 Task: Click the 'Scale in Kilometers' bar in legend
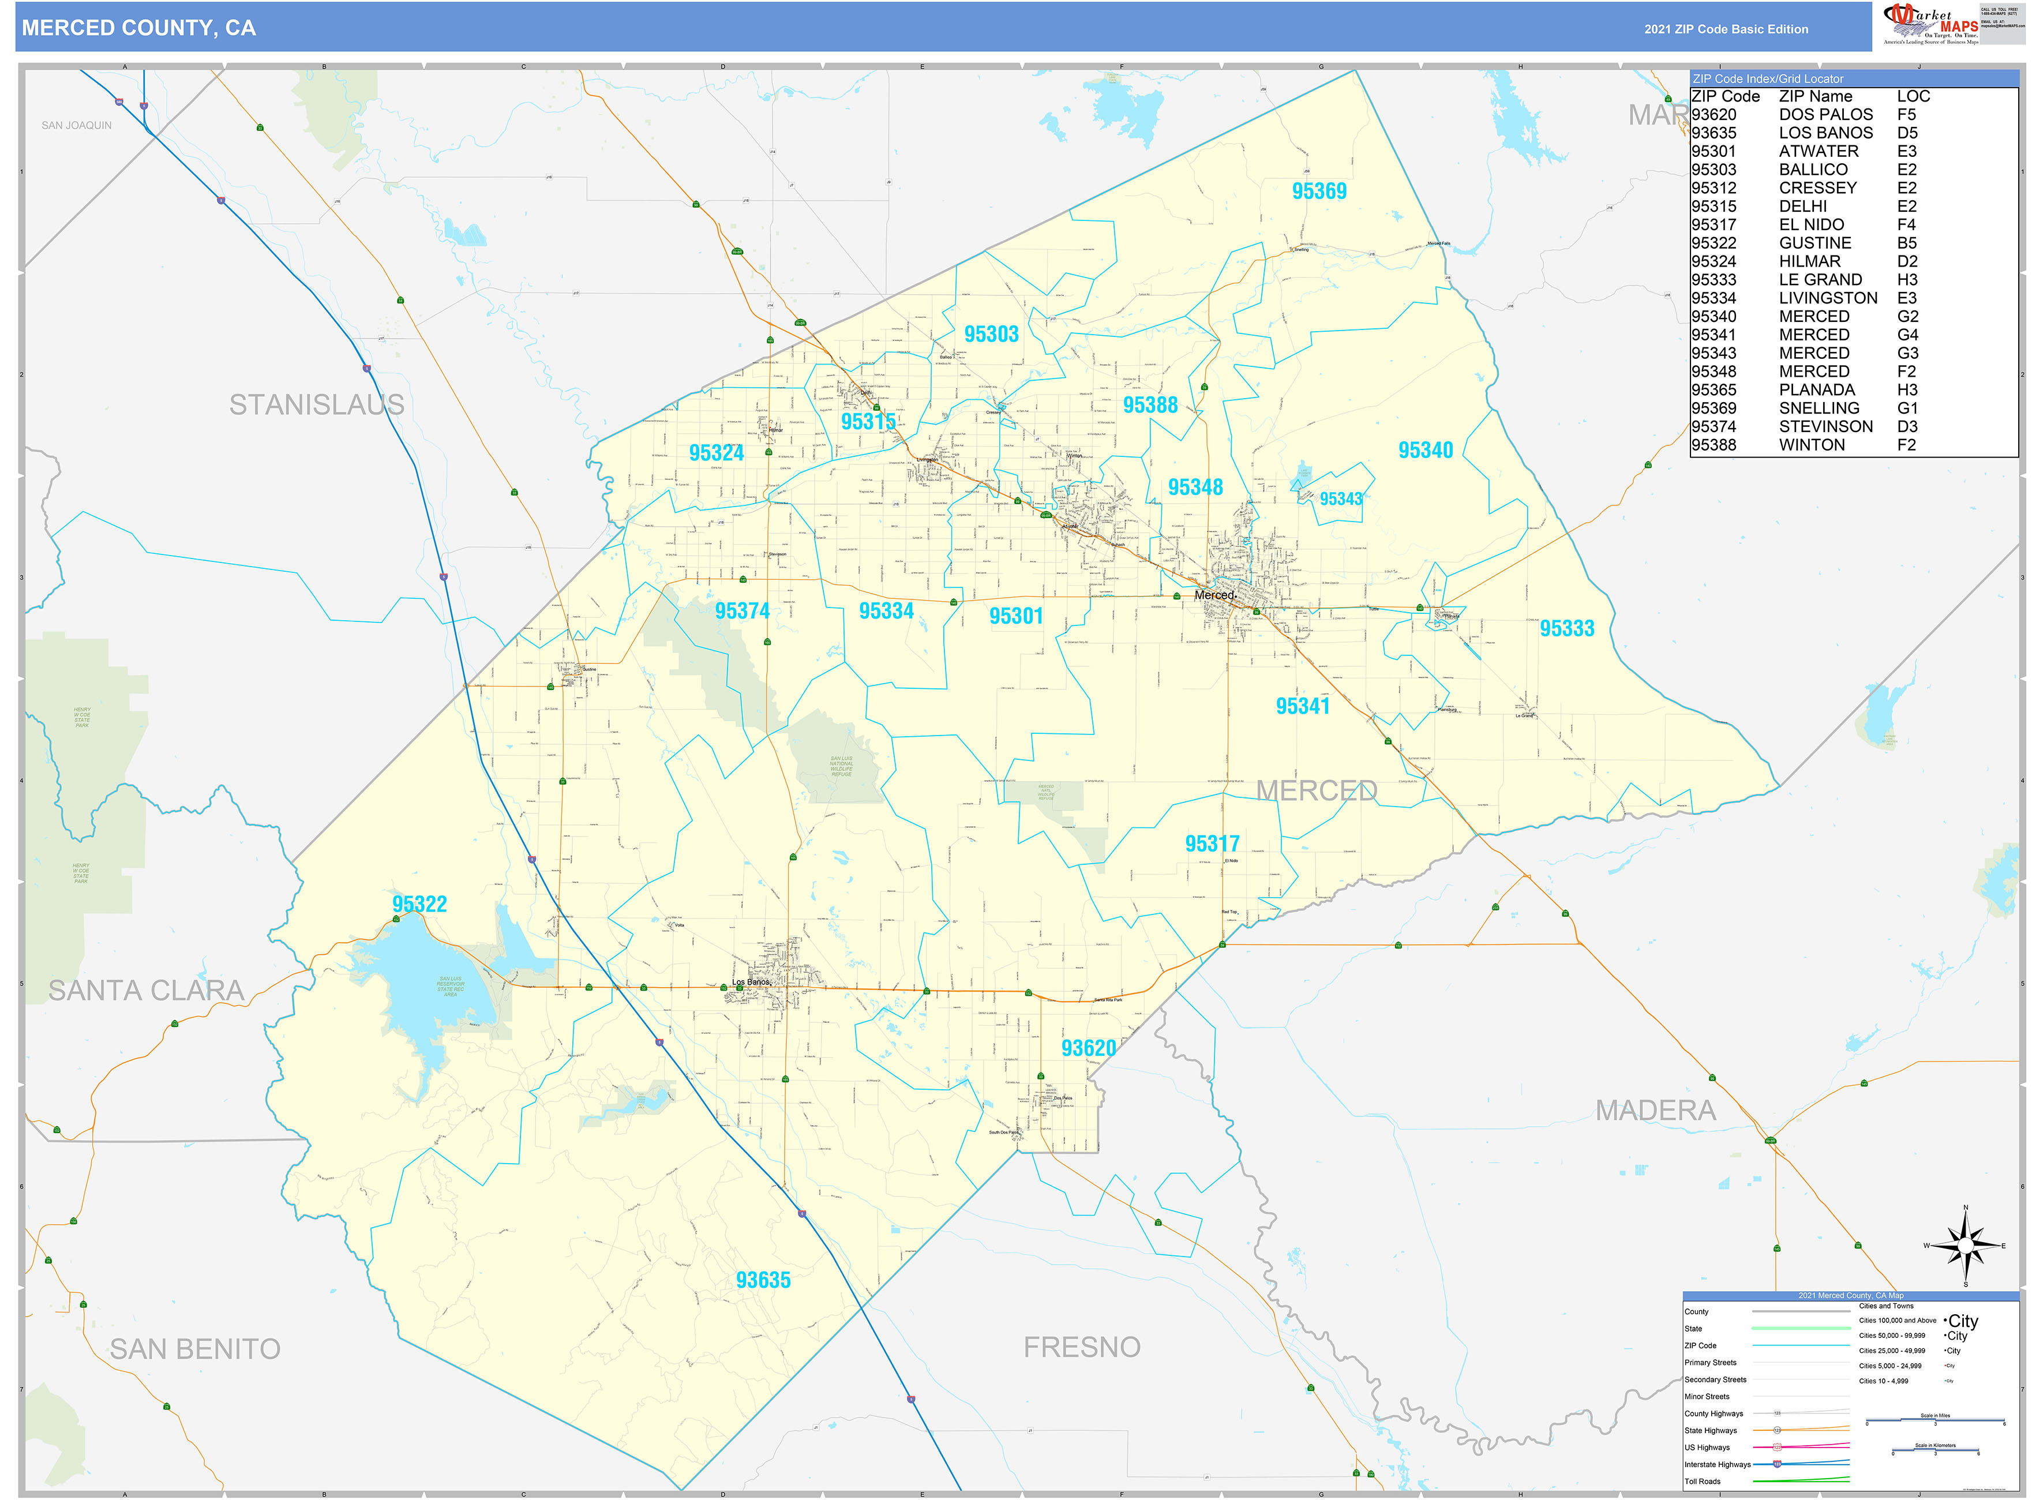(x=1934, y=1449)
